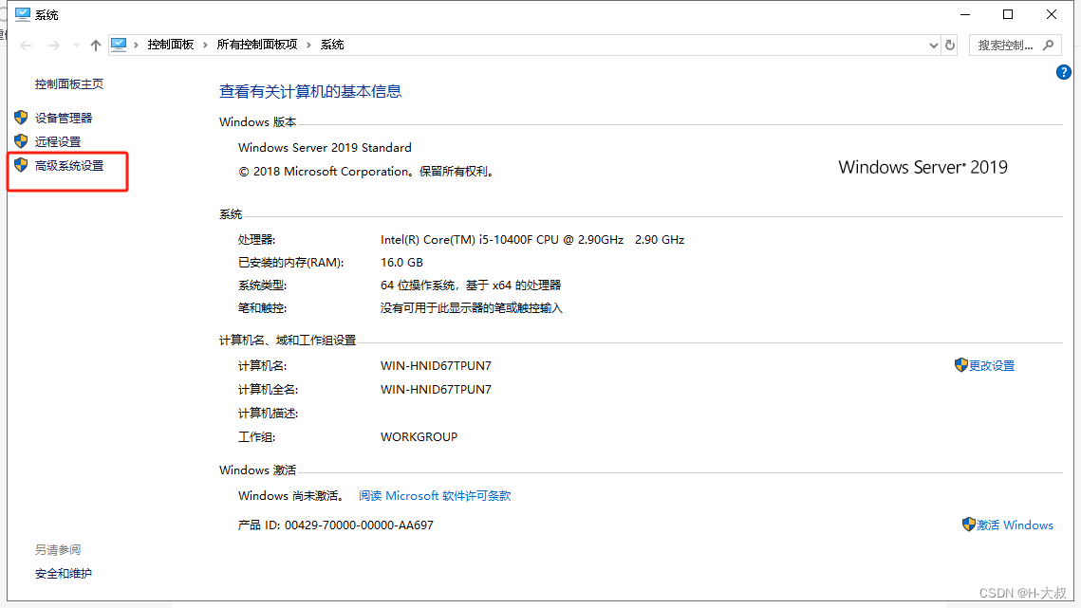Click the System window title icon

tap(23, 14)
